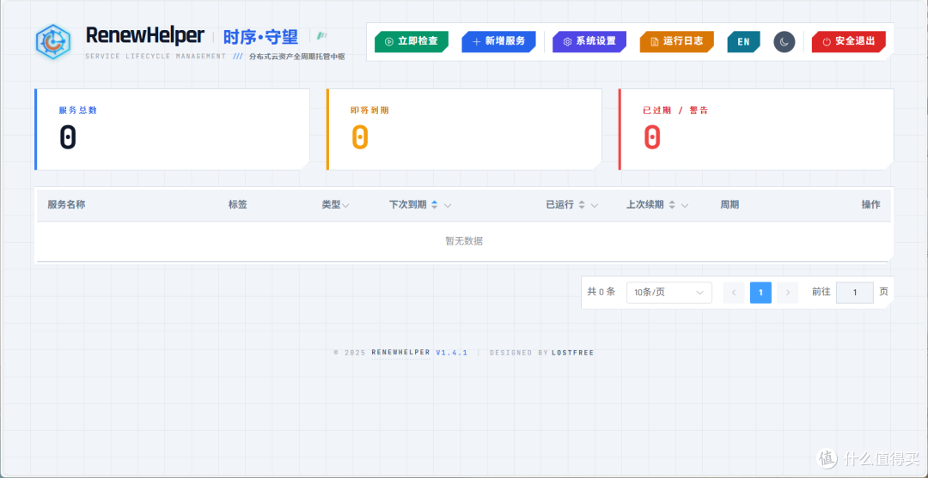This screenshot has width=928, height=478.
Task: Go to next page arrow
Action: click(788, 293)
